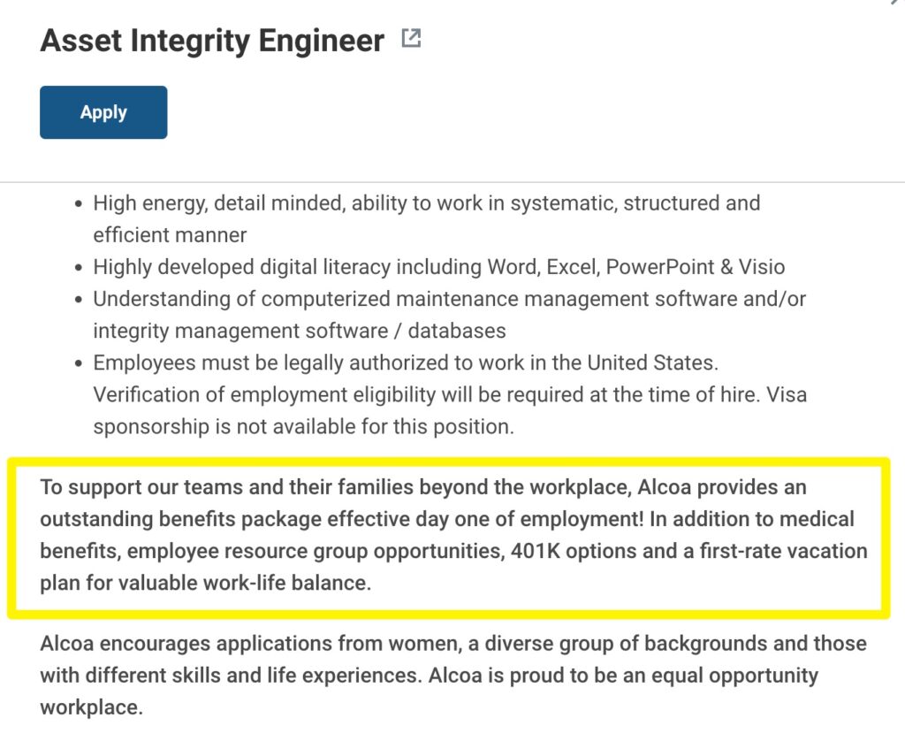This screenshot has height=733, width=905.
Task: Select the Asset Integrity Engineer title
Action: 212,41
